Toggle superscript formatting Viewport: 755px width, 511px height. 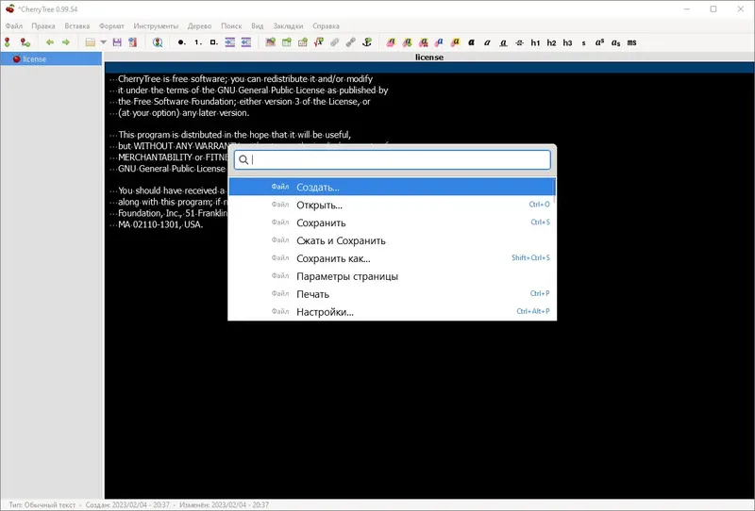(599, 42)
